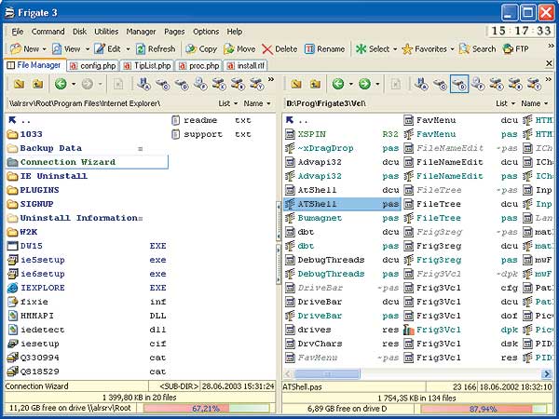Click right panel path D:\Prog\Frigate3\Vcl\
The height and width of the screenshot is (419, 559).
point(326,103)
